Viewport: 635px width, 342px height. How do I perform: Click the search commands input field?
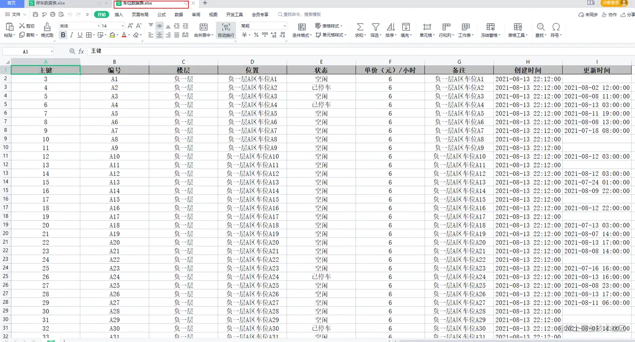click(x=299, y=14)
